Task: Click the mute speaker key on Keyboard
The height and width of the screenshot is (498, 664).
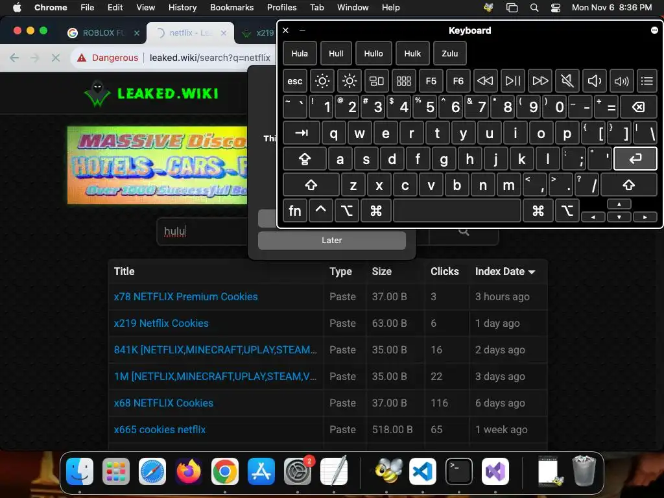Action: pos(567,80)
